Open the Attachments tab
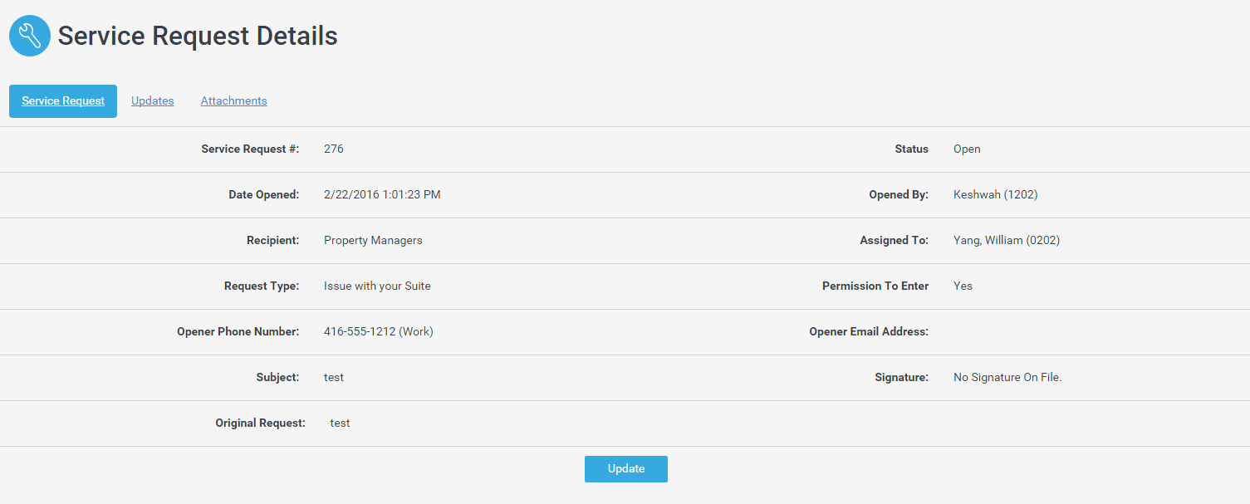The width and height of the screenshot is (1250, 504). click(233, 101)
